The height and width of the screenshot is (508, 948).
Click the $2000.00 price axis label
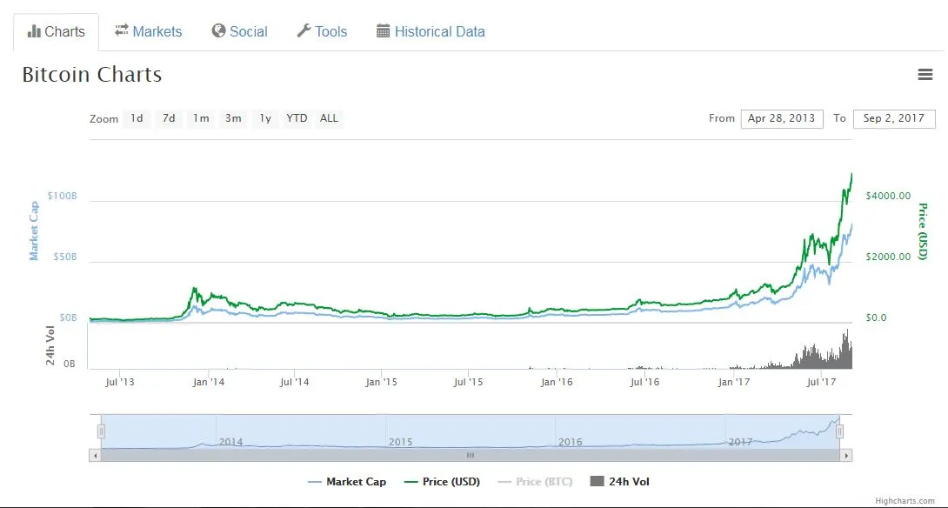[x=888, y=257]
